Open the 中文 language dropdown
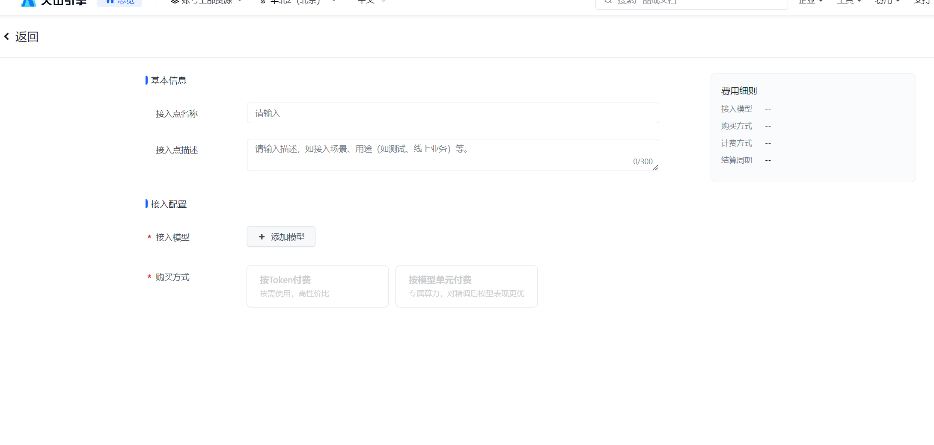934x445 pixels. (x=372, y=2)
